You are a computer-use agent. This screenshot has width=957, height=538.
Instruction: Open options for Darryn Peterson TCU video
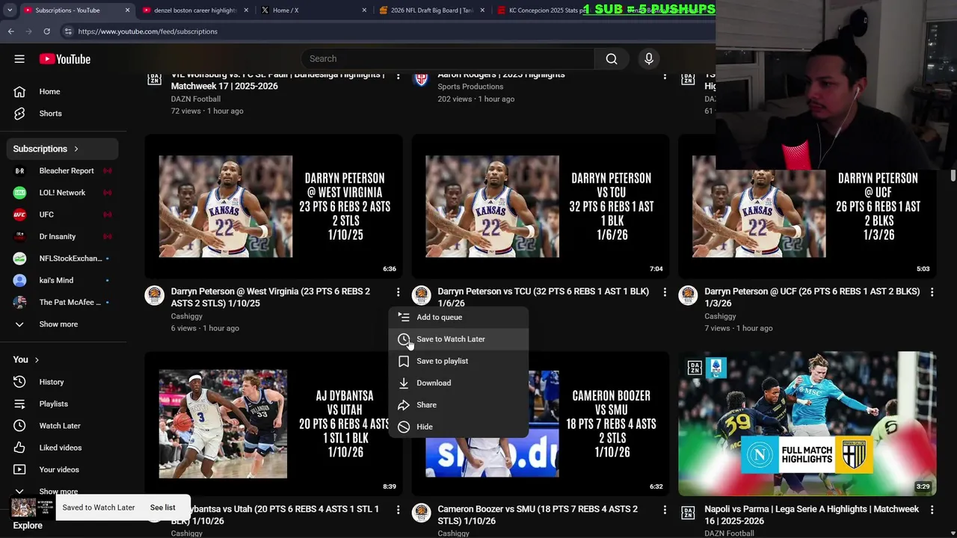coord(665,292)
